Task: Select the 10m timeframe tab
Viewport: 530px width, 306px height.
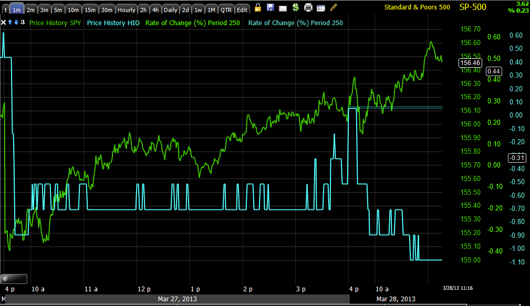Action: pos(74,10)
